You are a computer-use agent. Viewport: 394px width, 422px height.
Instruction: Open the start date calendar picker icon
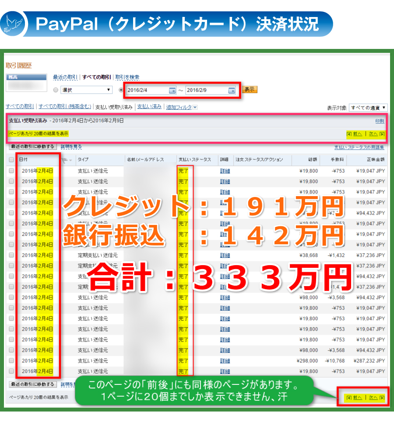pos(172,90)
